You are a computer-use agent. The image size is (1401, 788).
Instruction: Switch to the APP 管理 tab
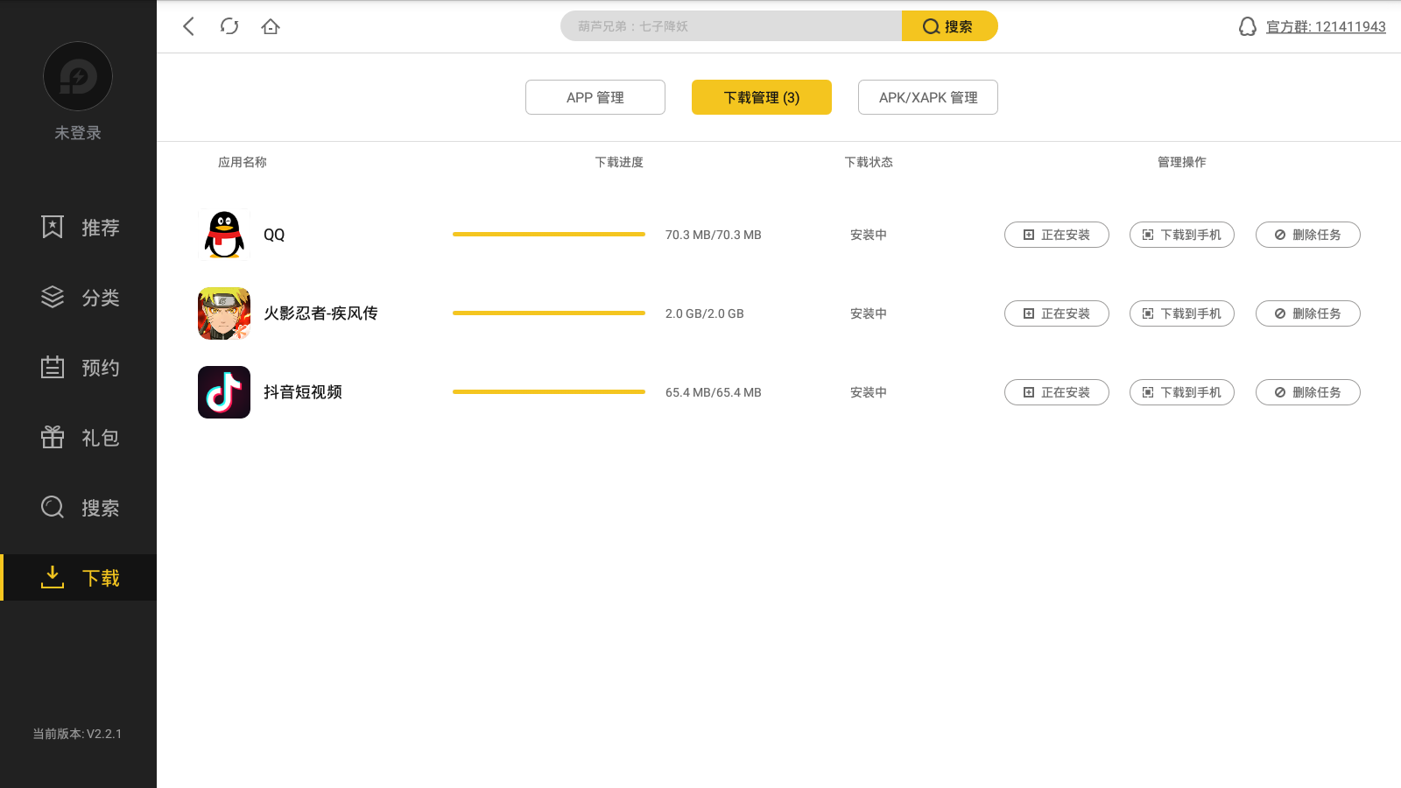click(x=595, y=97)
